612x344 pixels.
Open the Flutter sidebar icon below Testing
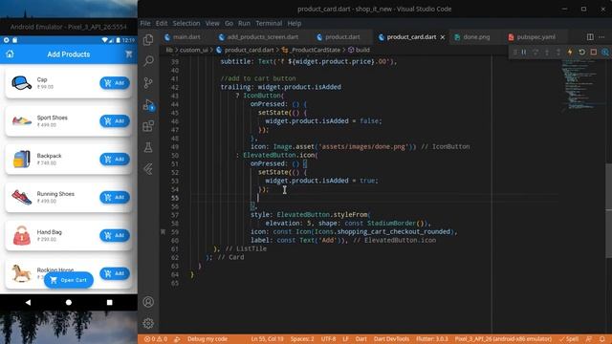(x=148, y=169)
